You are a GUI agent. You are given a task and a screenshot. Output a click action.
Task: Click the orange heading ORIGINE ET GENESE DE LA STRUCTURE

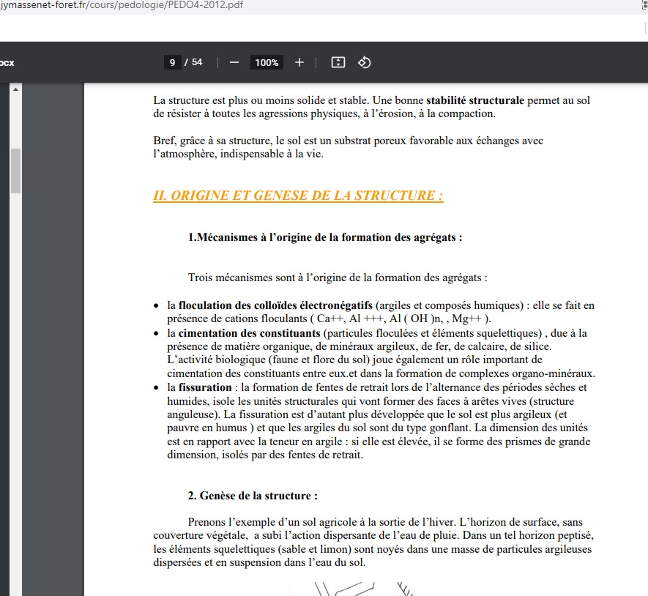[298, 195]
